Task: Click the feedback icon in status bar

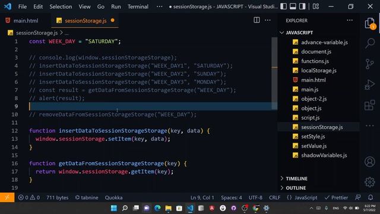Action: coord(357,197)
